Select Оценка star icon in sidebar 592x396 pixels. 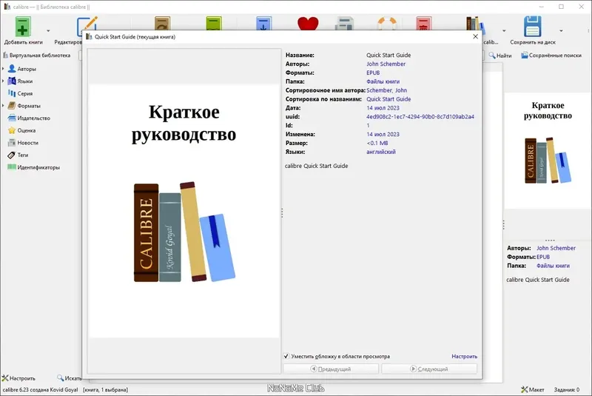(12, 130)
